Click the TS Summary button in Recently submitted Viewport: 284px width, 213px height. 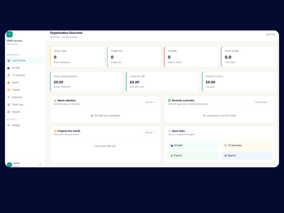pos(262,102)
